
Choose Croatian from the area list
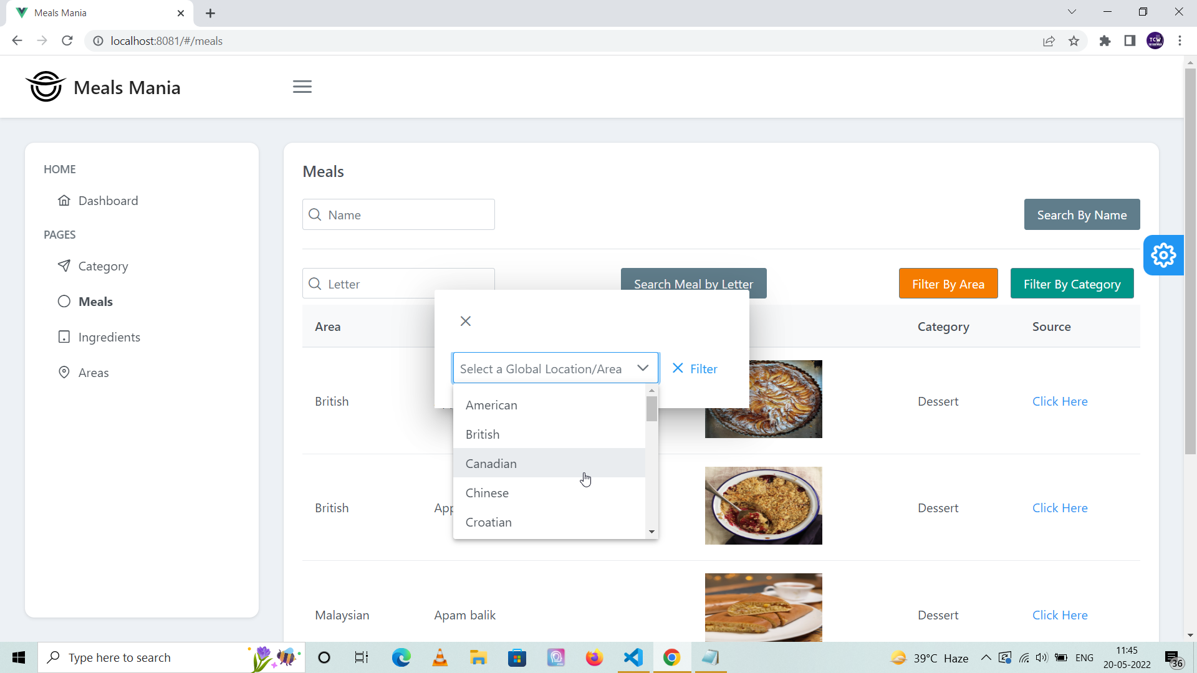tap(549, 522)
